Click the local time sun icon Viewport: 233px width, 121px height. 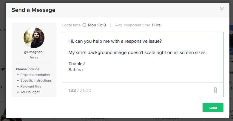click(x=84, y=25)
